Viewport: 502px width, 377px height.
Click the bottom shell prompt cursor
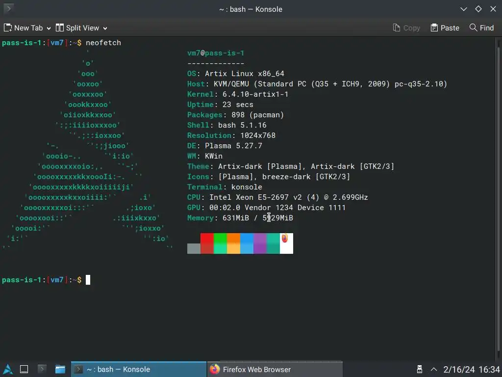[88, 280]
